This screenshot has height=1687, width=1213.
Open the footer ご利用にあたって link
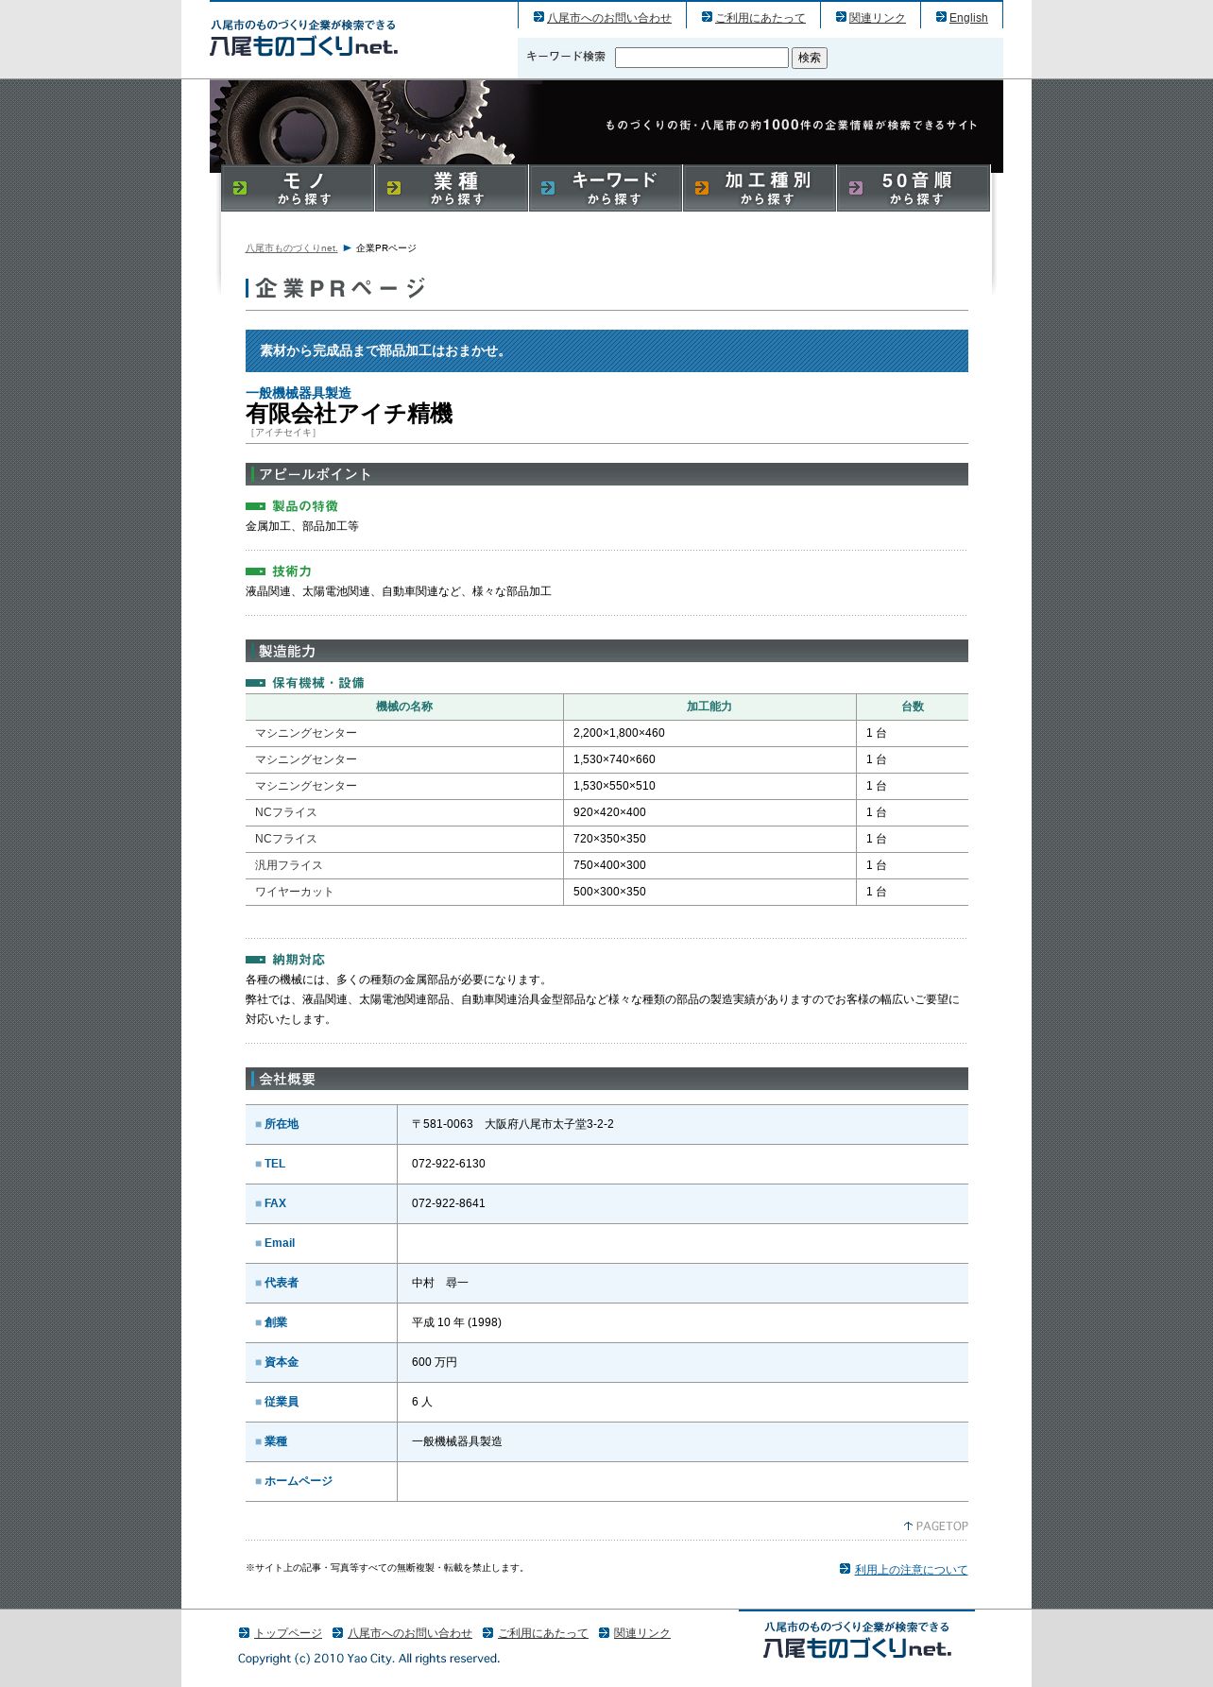(543, 1633)
